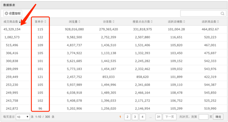Focus the jump-to-page number field
The width and height of the screenshot is (228, 122).
[203, 117]
